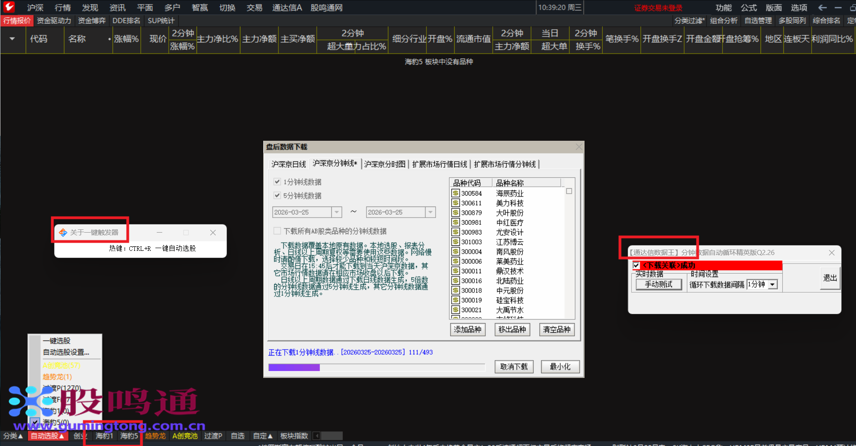The height and width of the screenshot is (446, 856).
Task: Click the start date field 2026-03-25
Action: tap(302, 212)
